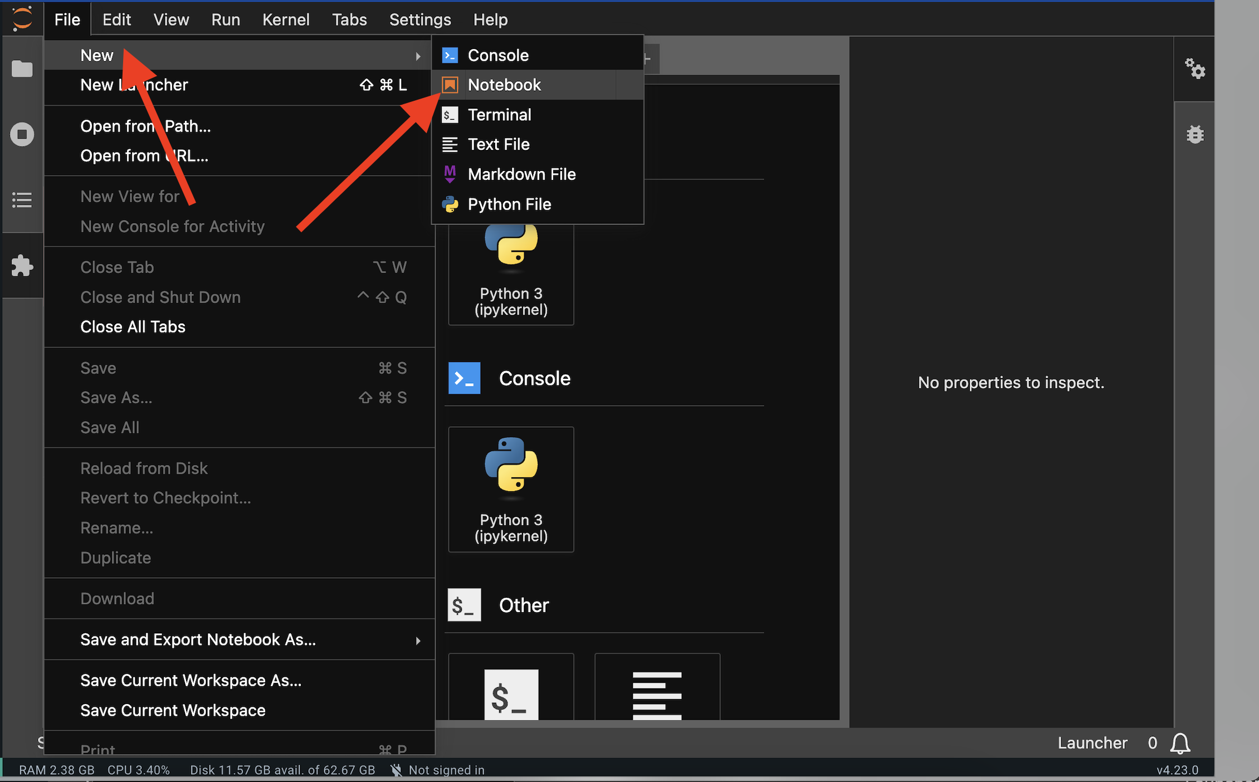
Task: Select Notebook from New submenu
Action: (504, 85)
